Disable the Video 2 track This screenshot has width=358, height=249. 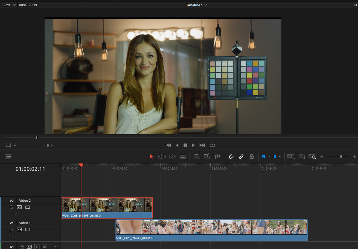pos(28,207)
